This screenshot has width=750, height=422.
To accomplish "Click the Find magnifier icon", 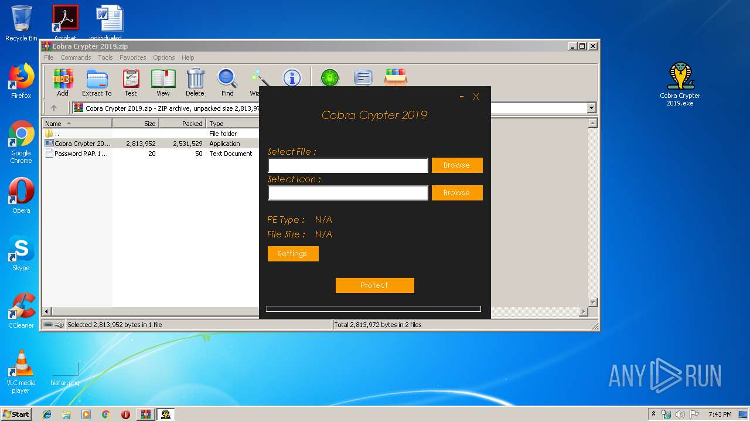I will [227, 82].
